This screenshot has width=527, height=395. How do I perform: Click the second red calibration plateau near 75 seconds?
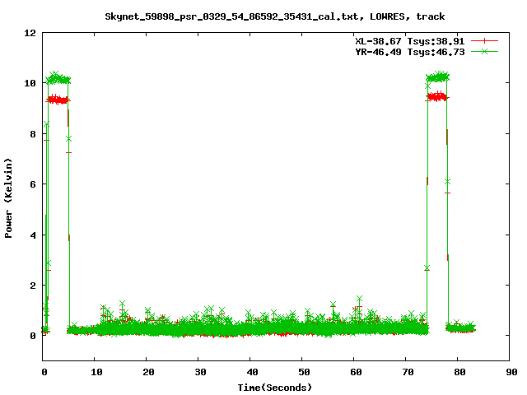coord(437,97)
